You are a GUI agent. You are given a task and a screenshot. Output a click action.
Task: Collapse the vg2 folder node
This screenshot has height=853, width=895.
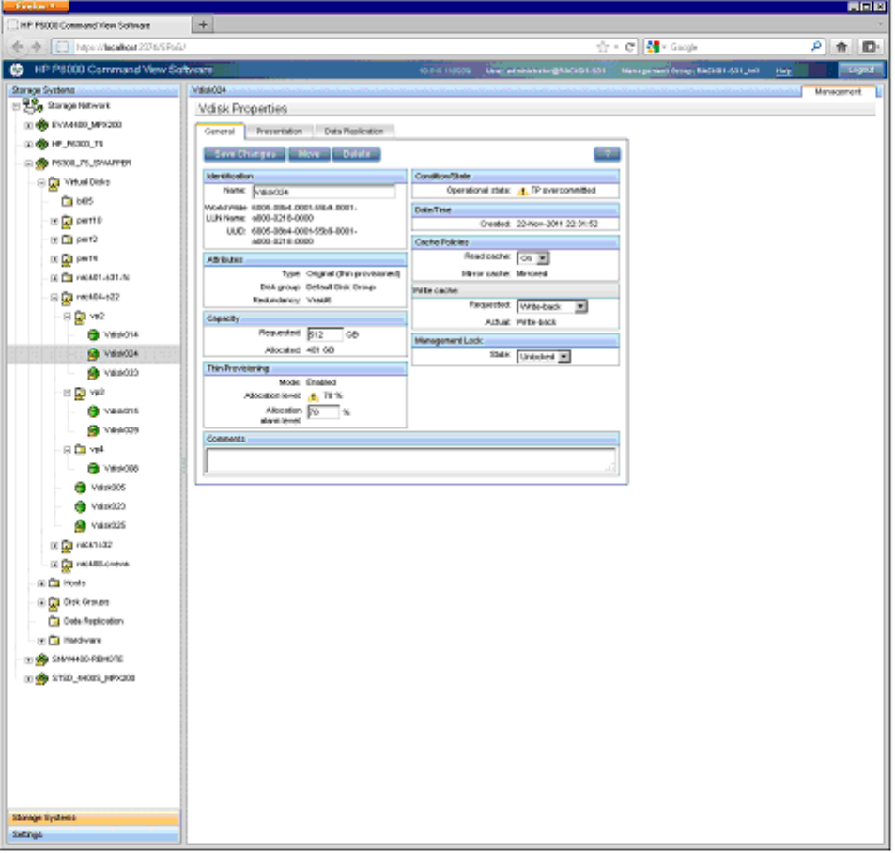point(68,317)
